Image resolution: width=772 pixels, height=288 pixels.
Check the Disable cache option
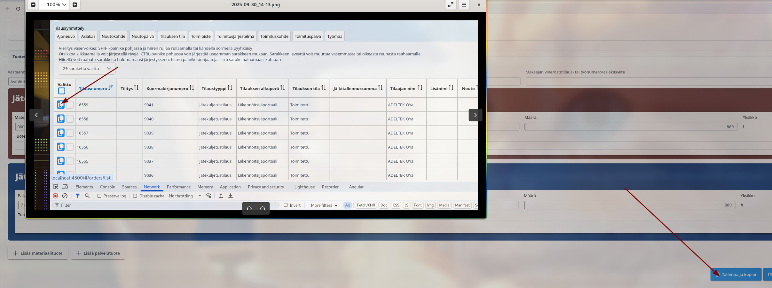135,196
